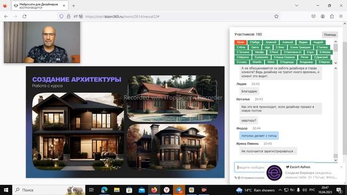The height and width of the screenshot is (195, 347).
Task: Close the Escort Ashoo notification popup
Action: point(341,167)
